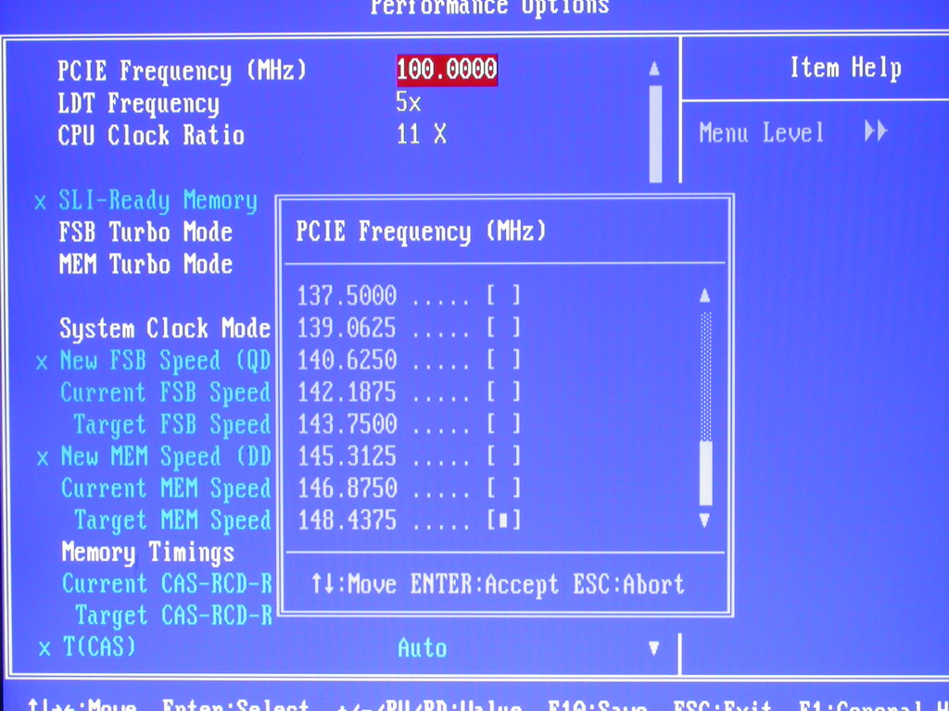Click the main panel scrollbar thumb
949x711 pixels.
pyautogui.click(x=655, y=133)
